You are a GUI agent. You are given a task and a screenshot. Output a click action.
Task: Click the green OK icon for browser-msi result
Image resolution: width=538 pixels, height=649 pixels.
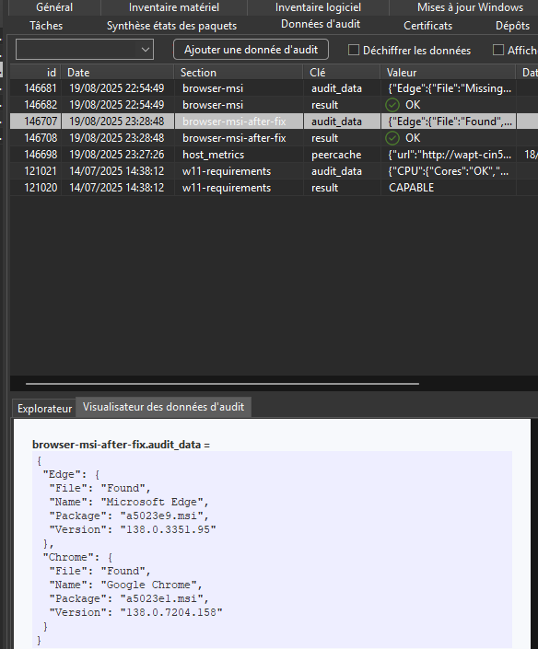pyautogui.click(x=392, y=105)
